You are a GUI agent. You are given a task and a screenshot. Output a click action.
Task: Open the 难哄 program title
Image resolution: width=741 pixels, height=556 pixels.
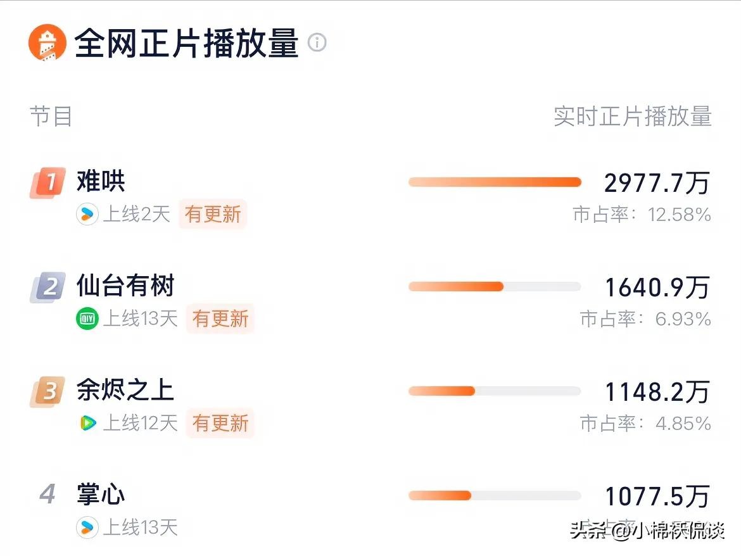(101, 182)
